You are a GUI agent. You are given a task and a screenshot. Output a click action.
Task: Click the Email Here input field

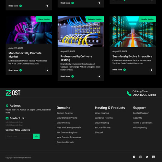click(19, 136)
